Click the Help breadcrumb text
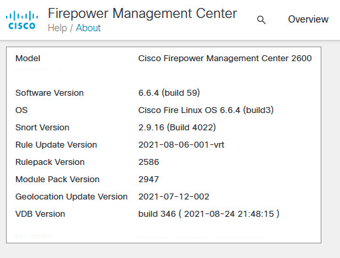This screenshot has height=258, width=340. click(x=57, y=28)
